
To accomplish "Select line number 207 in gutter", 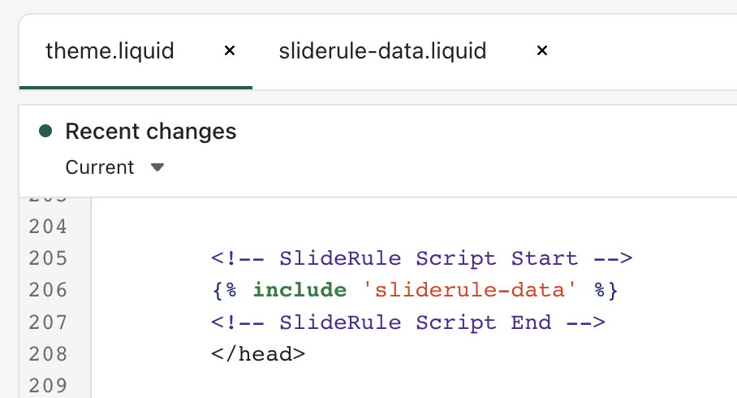I will (x=48, y=322).
